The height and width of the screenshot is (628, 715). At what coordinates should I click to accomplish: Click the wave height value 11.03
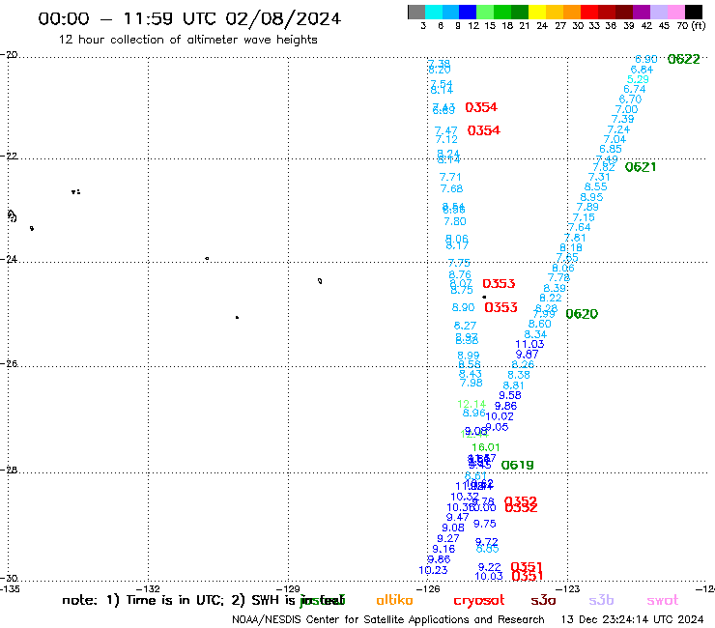529,344
